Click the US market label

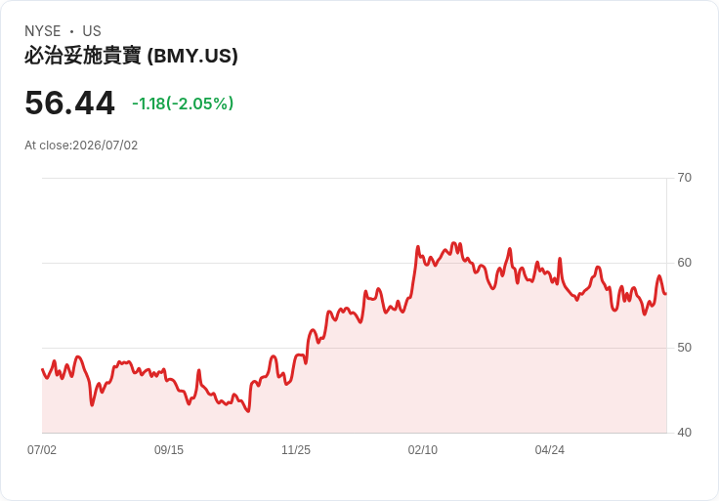(x=92, y=31)
